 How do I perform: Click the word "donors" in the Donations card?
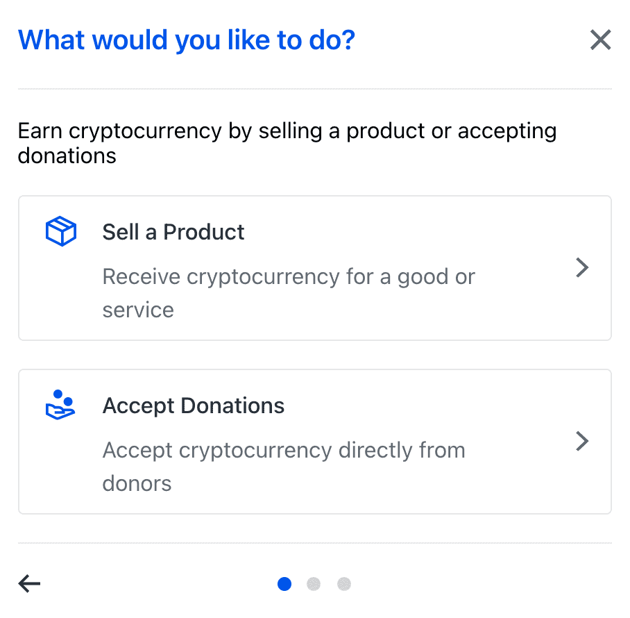137,483
